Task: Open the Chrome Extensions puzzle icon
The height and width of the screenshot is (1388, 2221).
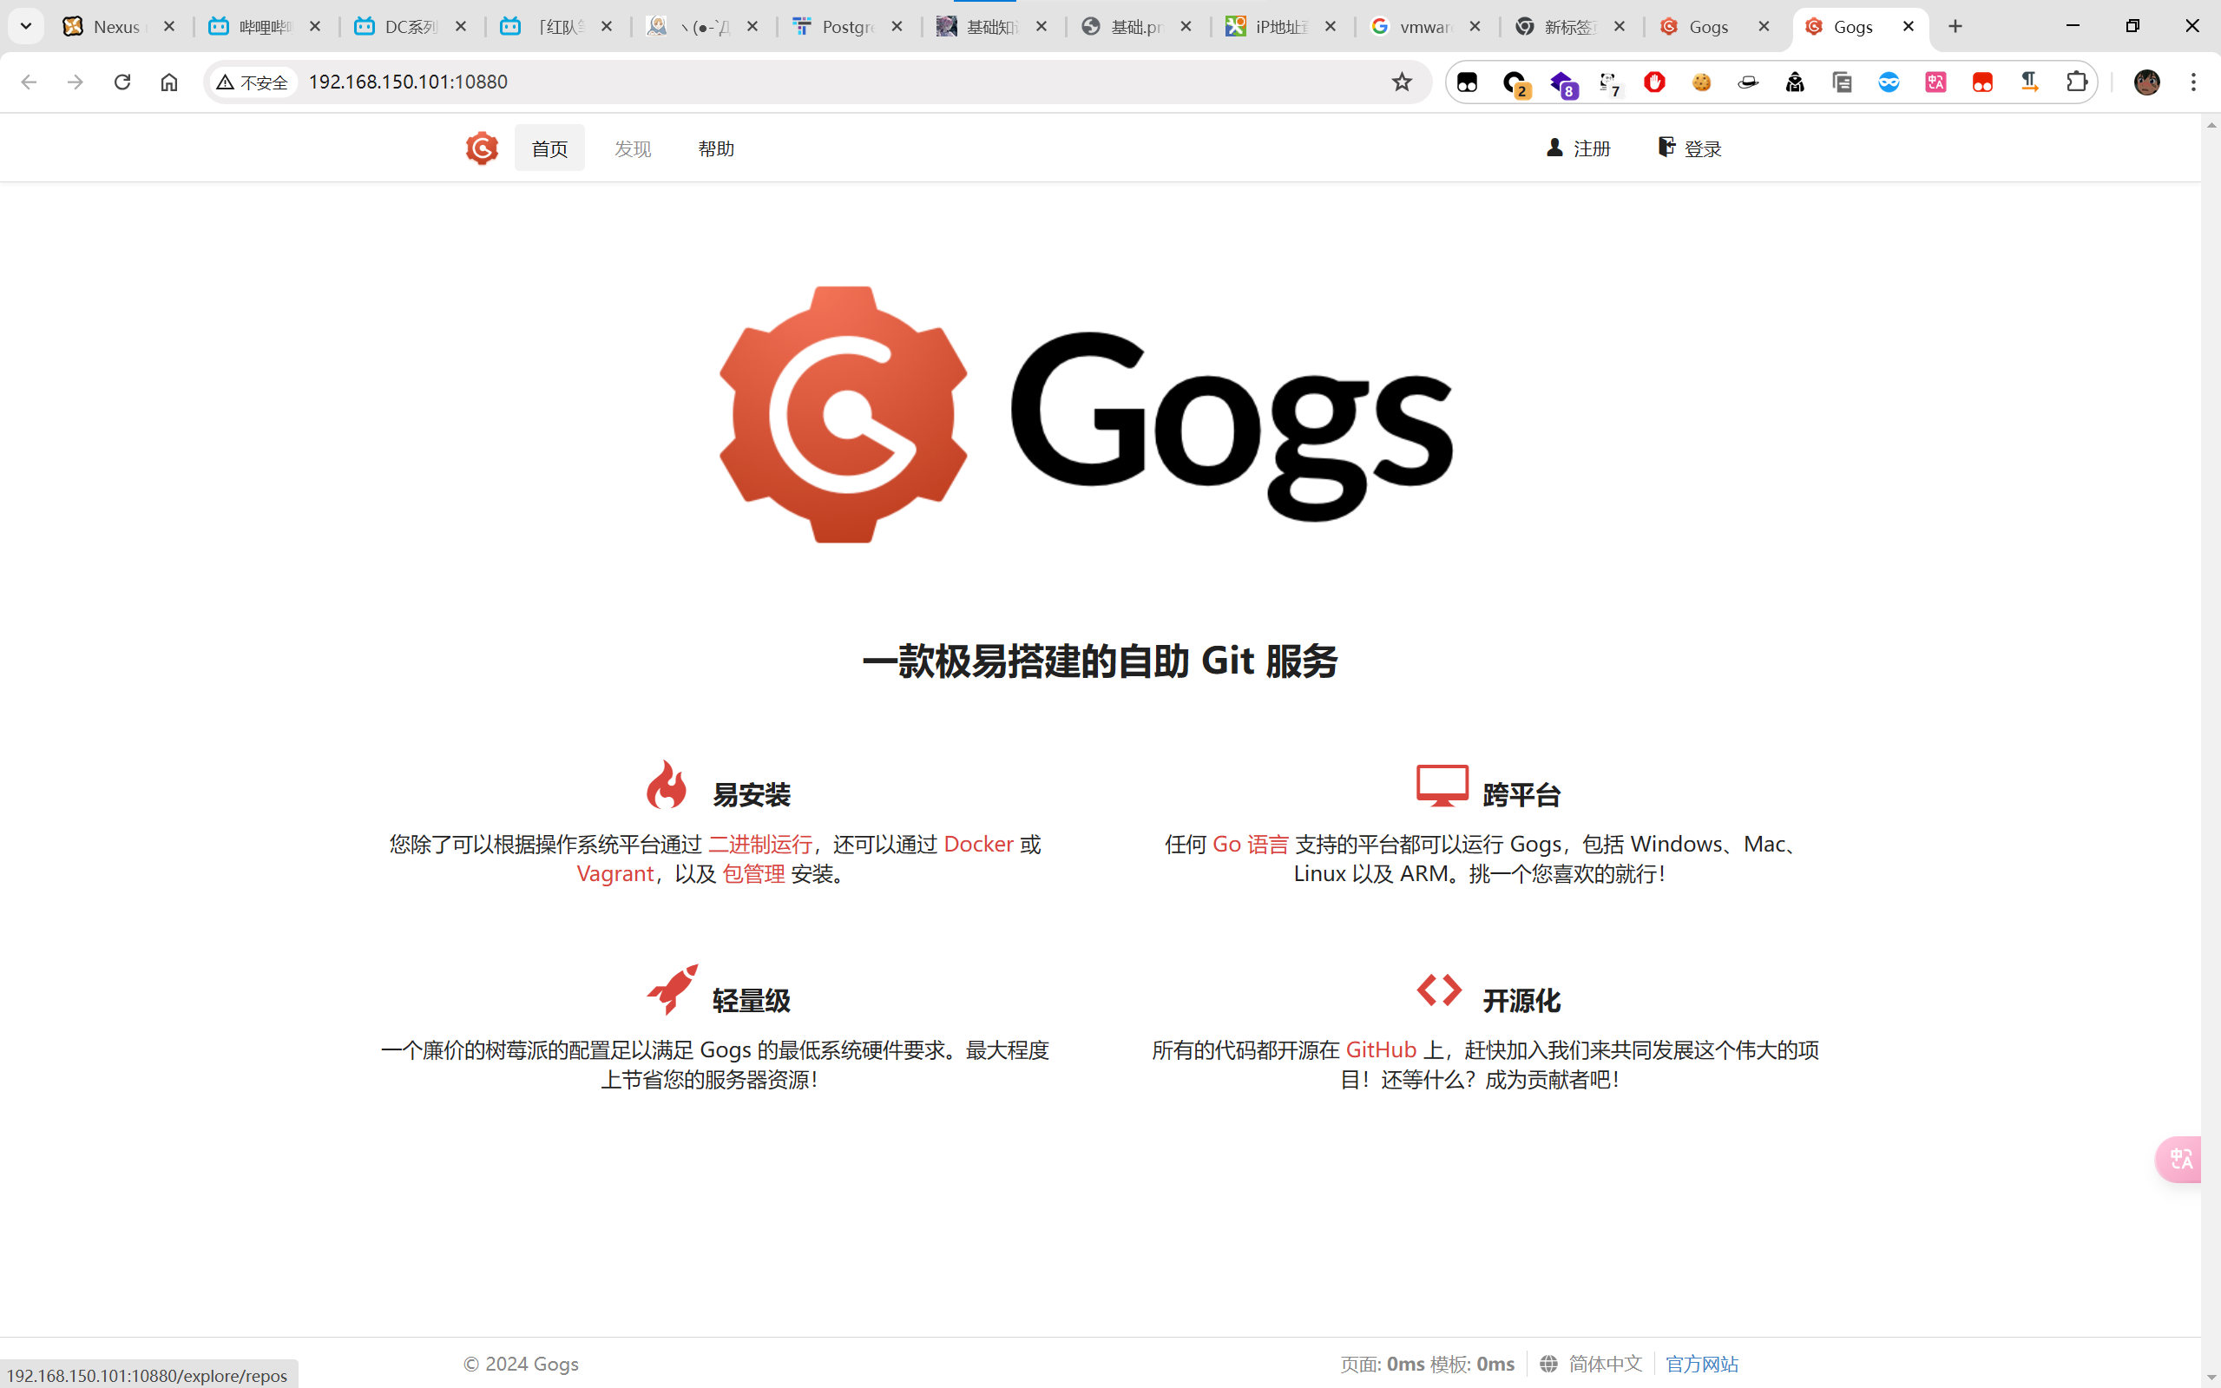Action: [x=2076, y=82]
